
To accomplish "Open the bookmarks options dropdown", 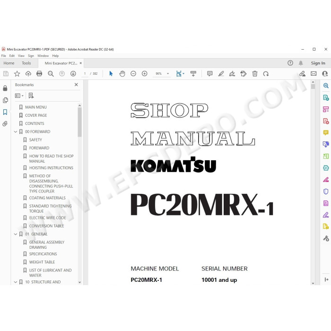I will point(19,96).
